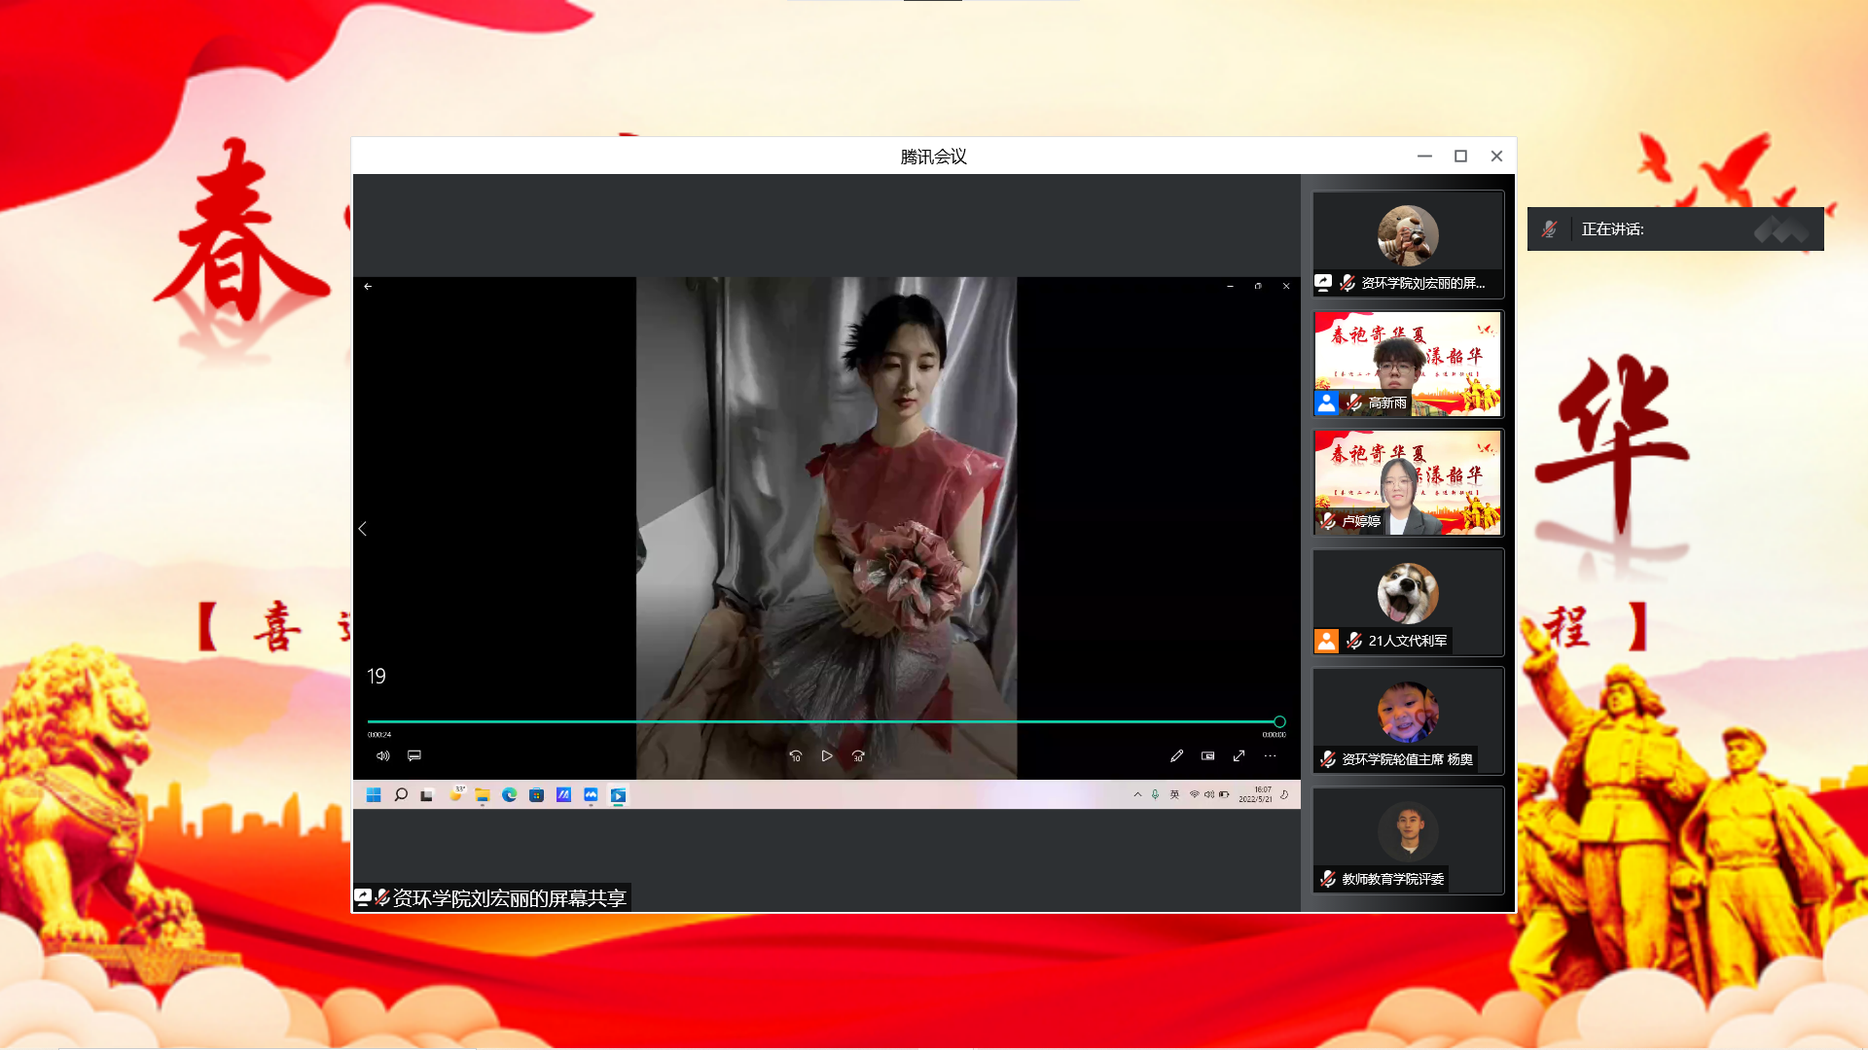This screenshot has height=1050, width=1868.
Task: Maximize the 腾讯会议 window
Action: (x=1460, y=156)
